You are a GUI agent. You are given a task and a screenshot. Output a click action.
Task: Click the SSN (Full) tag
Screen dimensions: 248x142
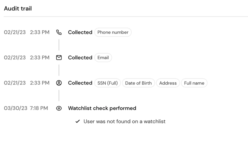point(107,83)
